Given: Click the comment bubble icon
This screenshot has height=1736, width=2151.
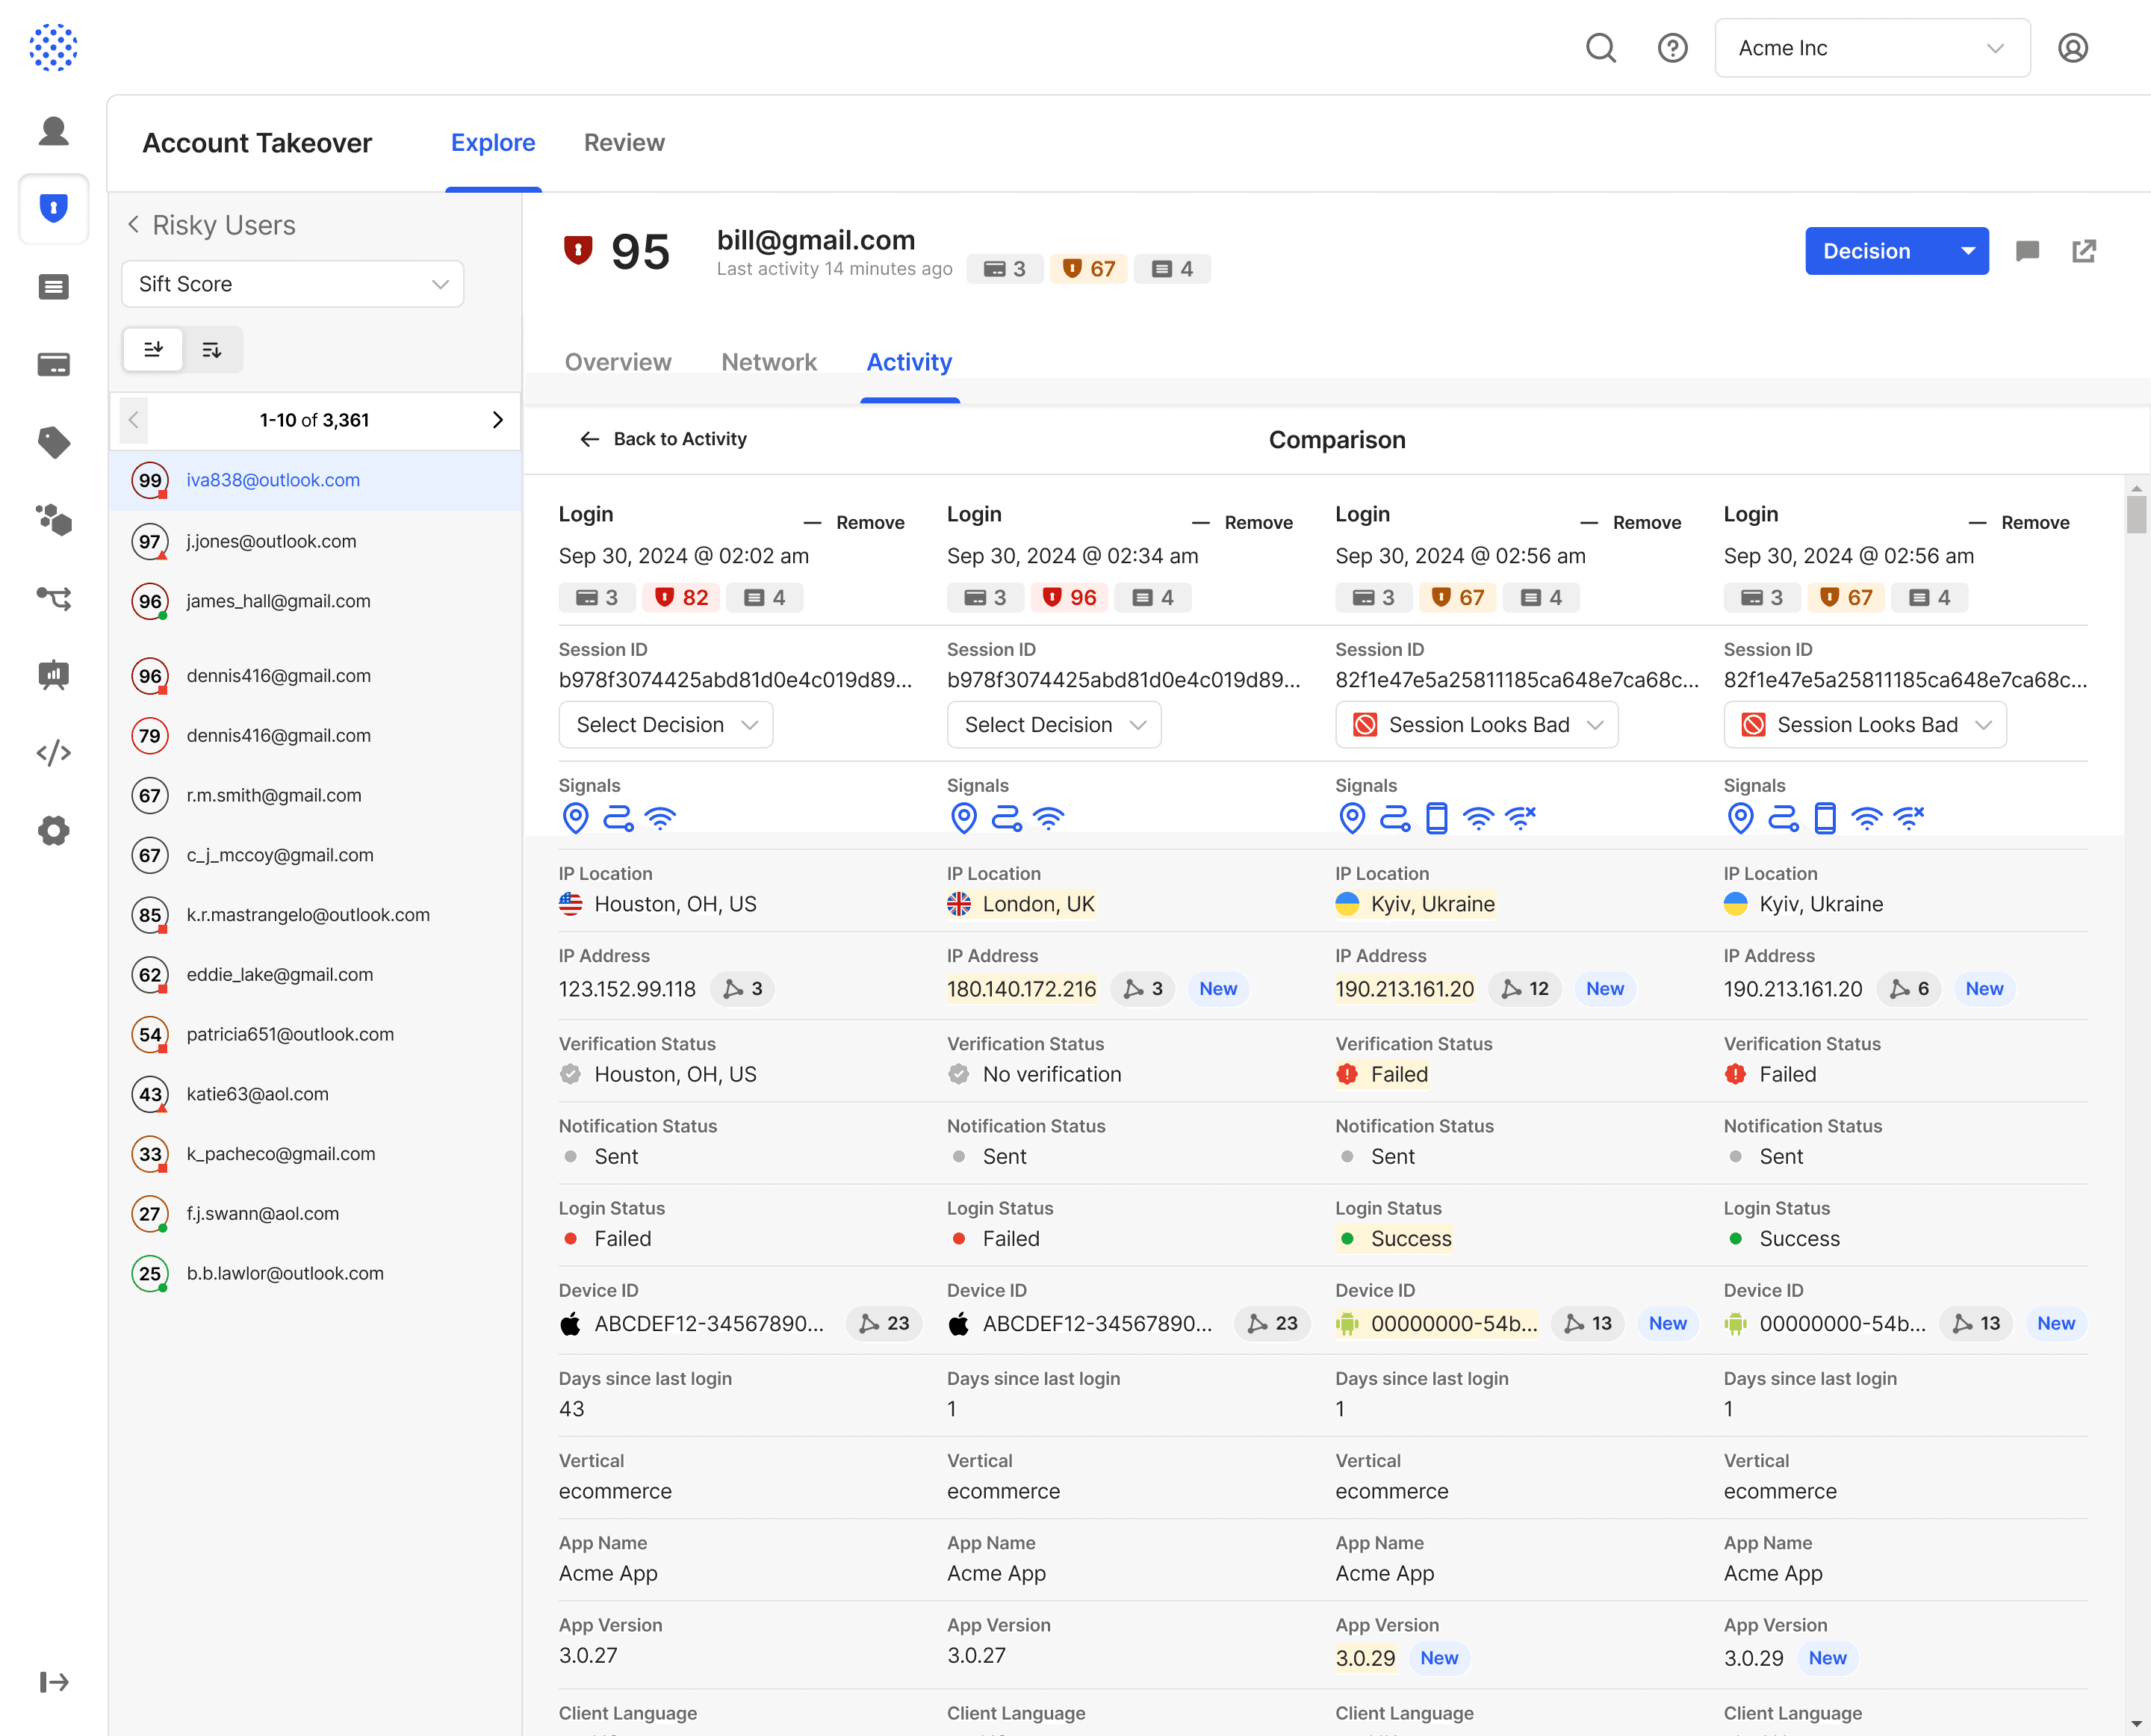Looking at the screenshot, I should coord(2027,251).
